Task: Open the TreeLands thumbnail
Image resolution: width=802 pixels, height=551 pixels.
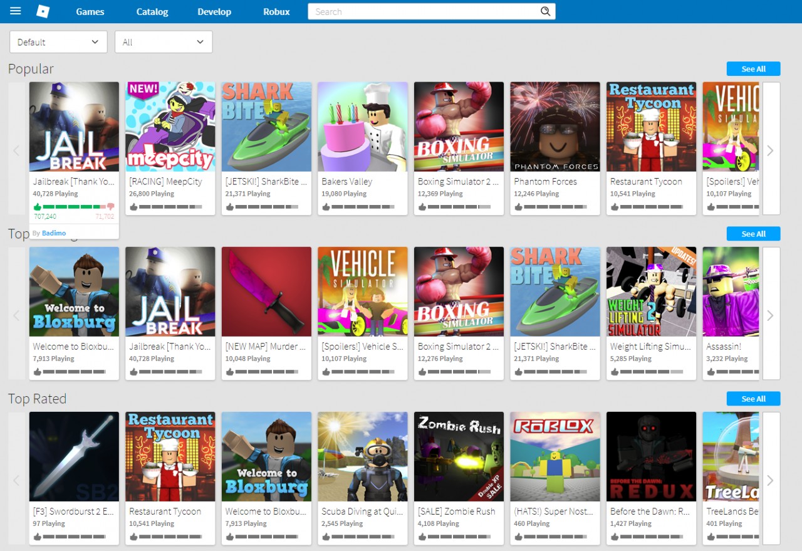Action: (731, 456)
